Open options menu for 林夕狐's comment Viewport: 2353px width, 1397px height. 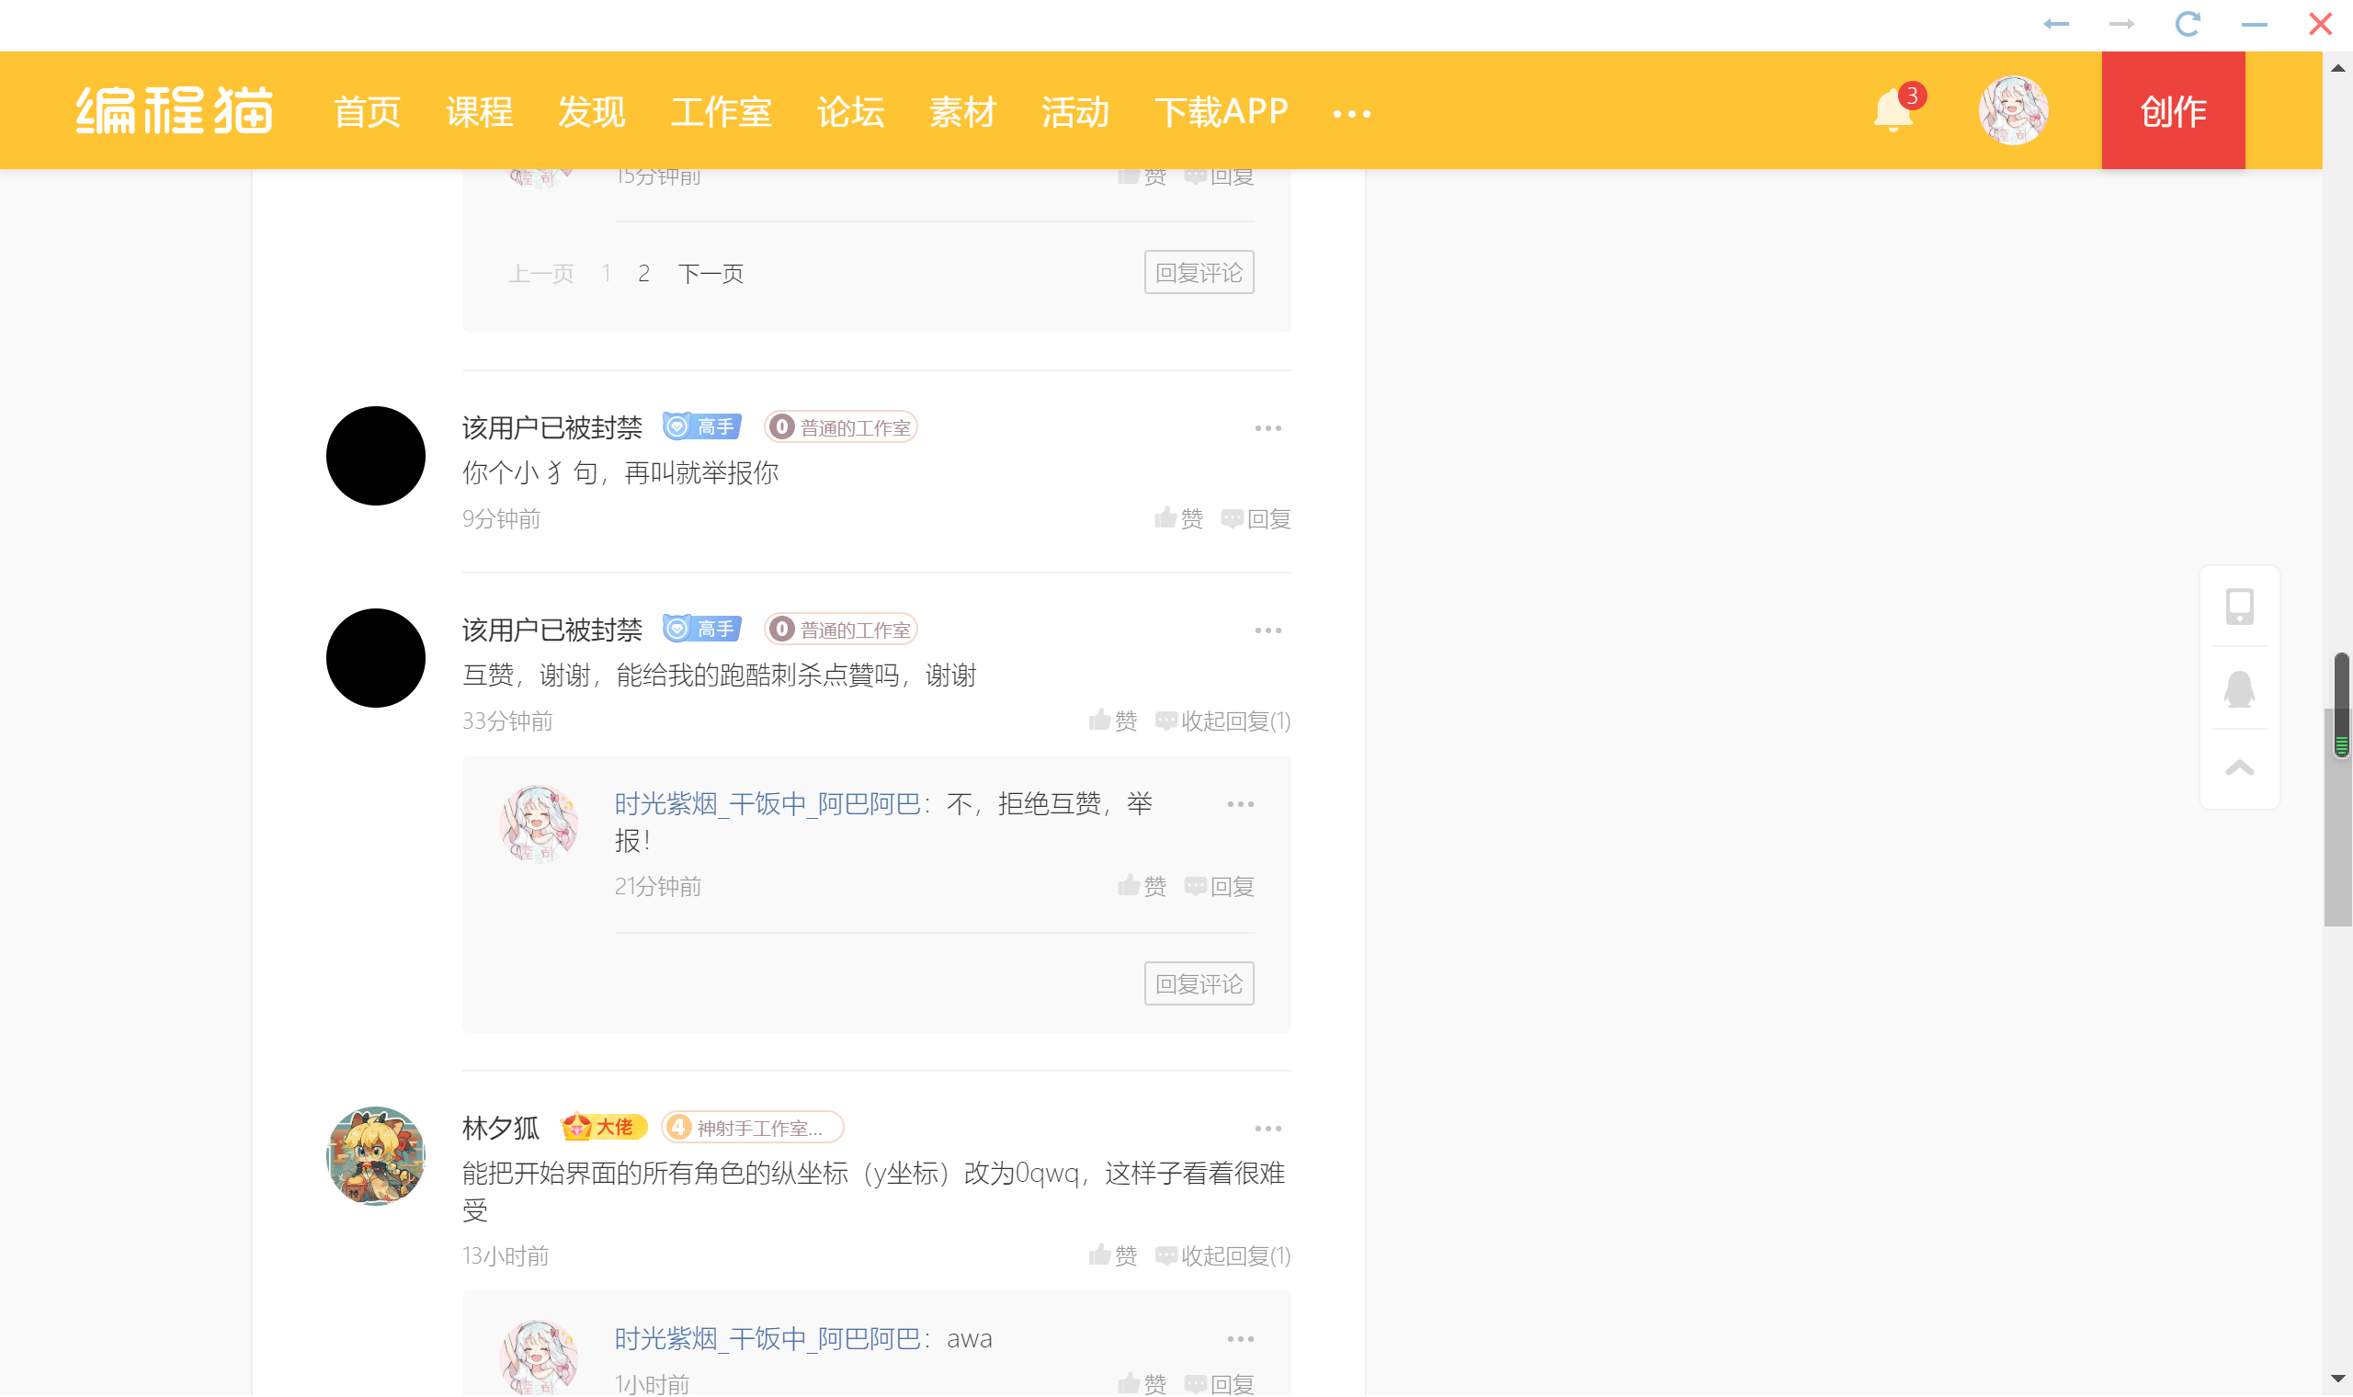[1267, 1129]
